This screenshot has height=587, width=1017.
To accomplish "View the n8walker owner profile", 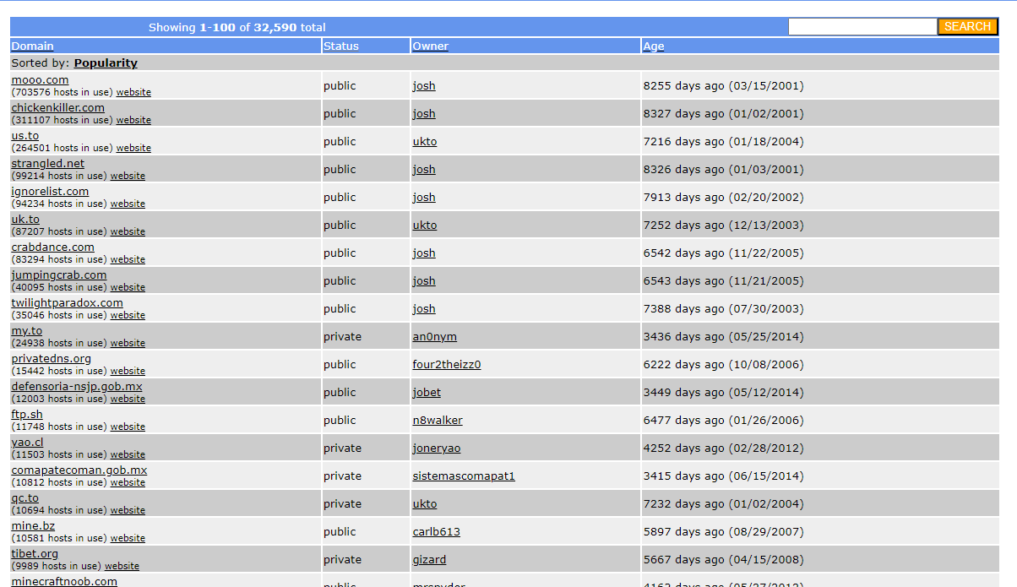I will 437,421.
